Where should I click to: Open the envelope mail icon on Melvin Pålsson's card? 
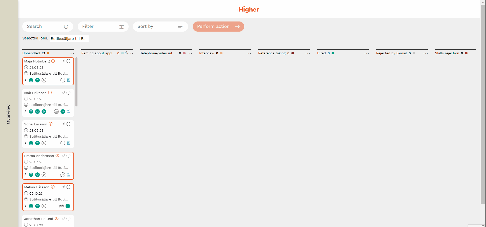pyautogui.click(x=61, y=206)
